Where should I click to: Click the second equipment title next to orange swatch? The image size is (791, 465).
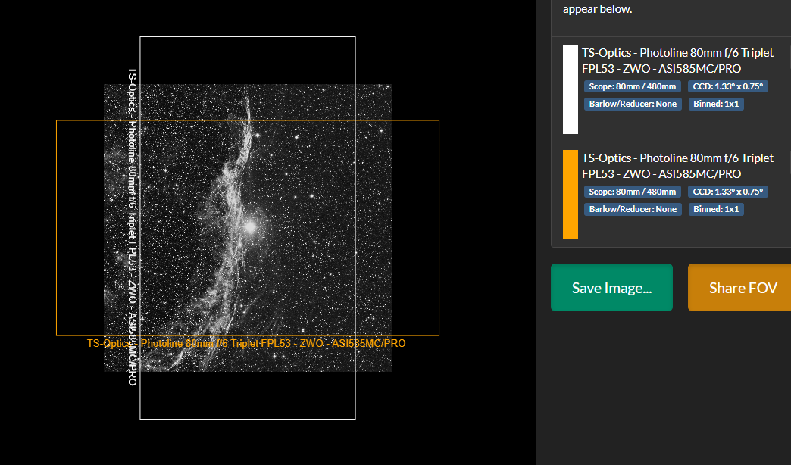[677, 166]
